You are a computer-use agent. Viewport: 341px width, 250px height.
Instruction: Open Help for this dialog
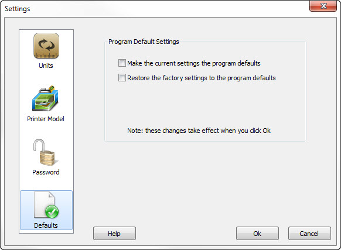pos(114,234)
